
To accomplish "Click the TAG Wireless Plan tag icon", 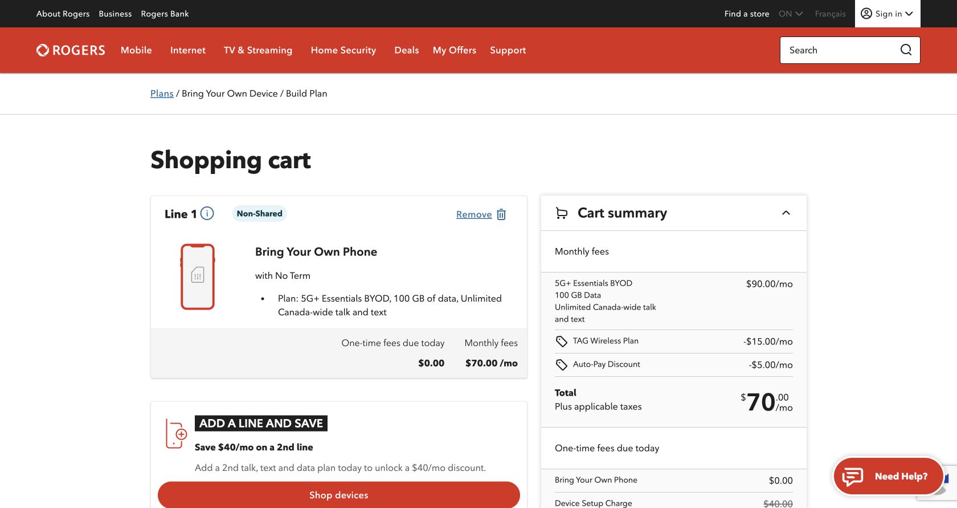I will [x=562, y=342].
